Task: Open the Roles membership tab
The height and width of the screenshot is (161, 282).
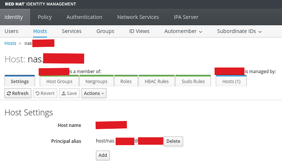Action: pyautogui.click(x=126, y=81)
